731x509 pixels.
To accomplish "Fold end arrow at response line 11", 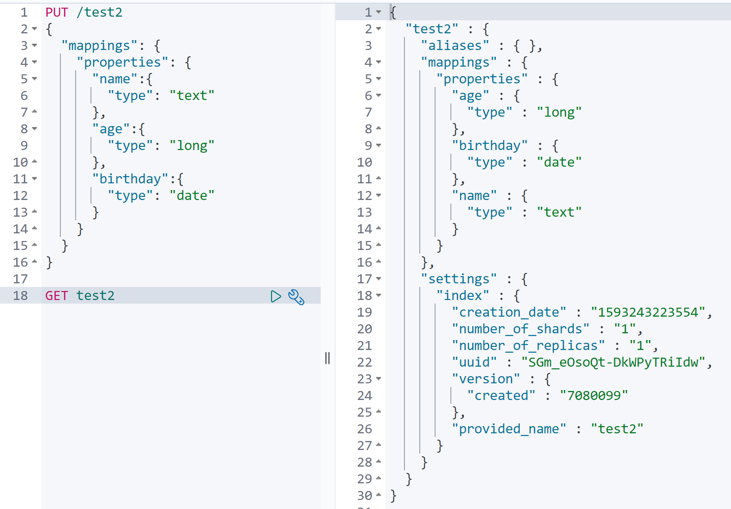I will point(379,178).
